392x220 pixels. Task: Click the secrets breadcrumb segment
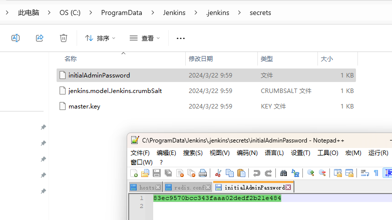tap(260, 12)
